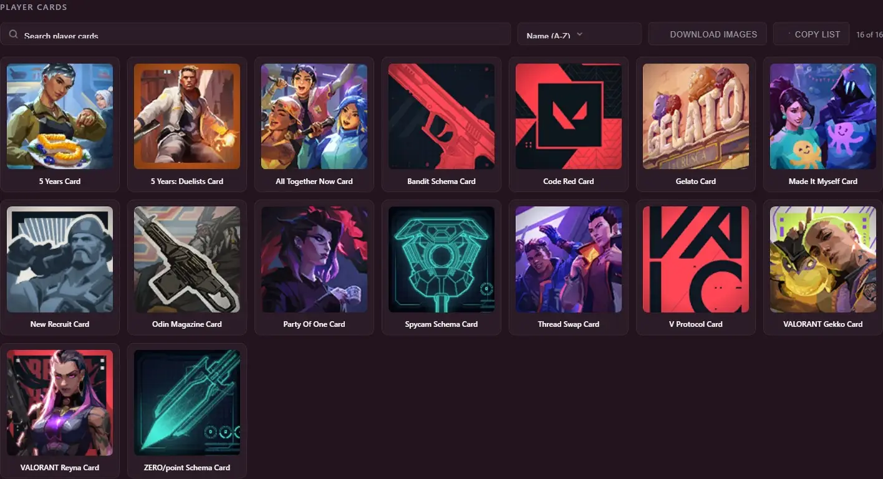Click the "V Protocol Card" label
883x479 pixels.
pos(696,324)
